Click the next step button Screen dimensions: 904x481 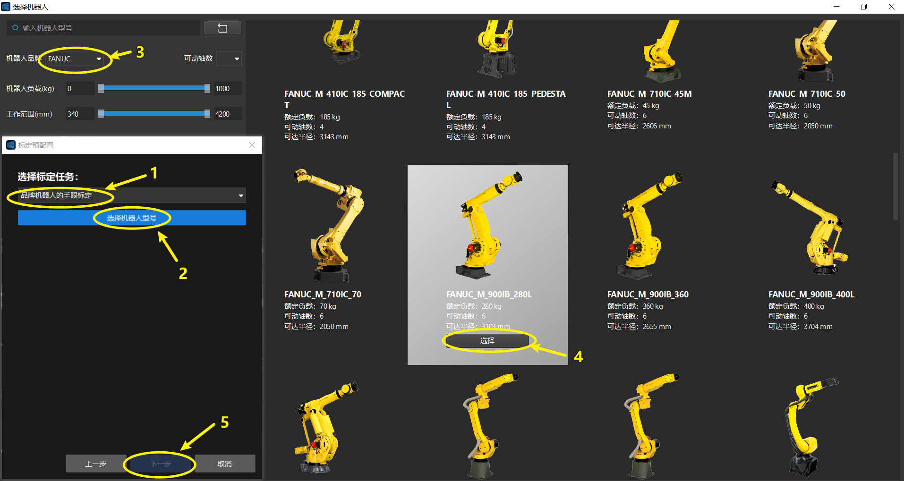[x=161, y=464]
